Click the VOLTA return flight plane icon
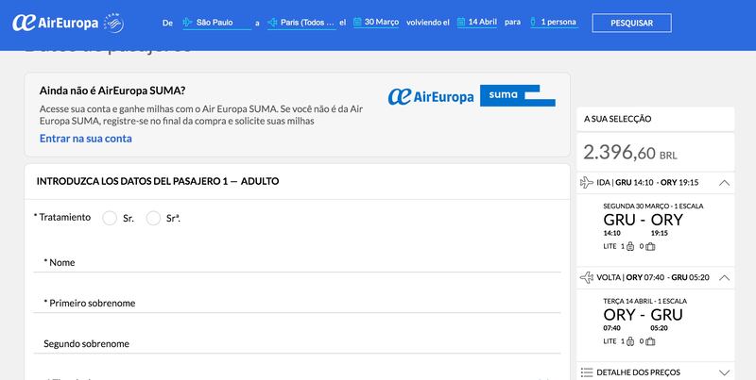 [589, 278]
